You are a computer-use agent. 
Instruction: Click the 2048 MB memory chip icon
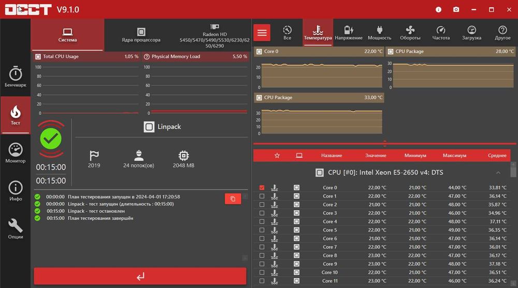[x=184, y=156]
